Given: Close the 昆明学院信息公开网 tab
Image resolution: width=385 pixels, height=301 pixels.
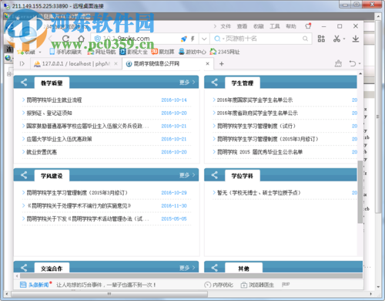Looking at the screenshot, I should click(207, 63).
